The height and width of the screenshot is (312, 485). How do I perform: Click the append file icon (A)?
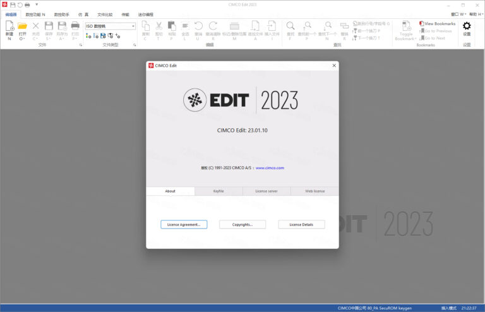255,26
